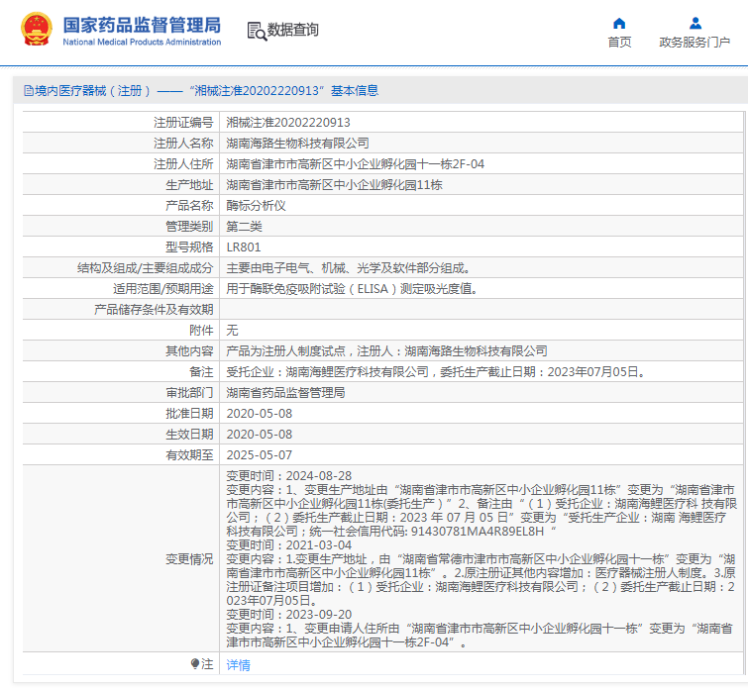
Task: Go to 首页 link
Action: [x=619, y=42]
